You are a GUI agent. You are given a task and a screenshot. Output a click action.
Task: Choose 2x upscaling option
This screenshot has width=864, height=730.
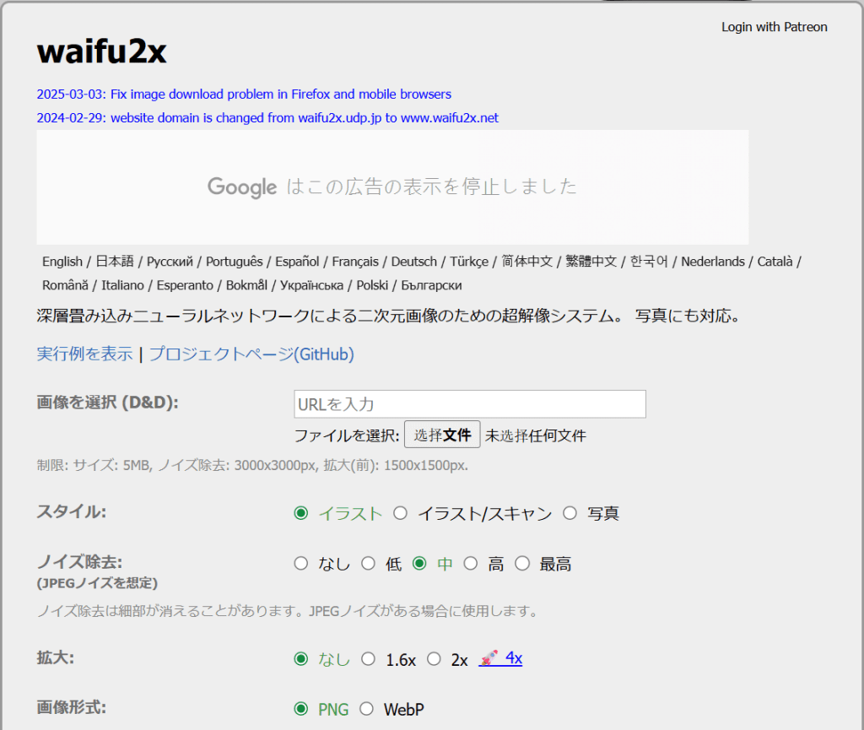[435, 659]
